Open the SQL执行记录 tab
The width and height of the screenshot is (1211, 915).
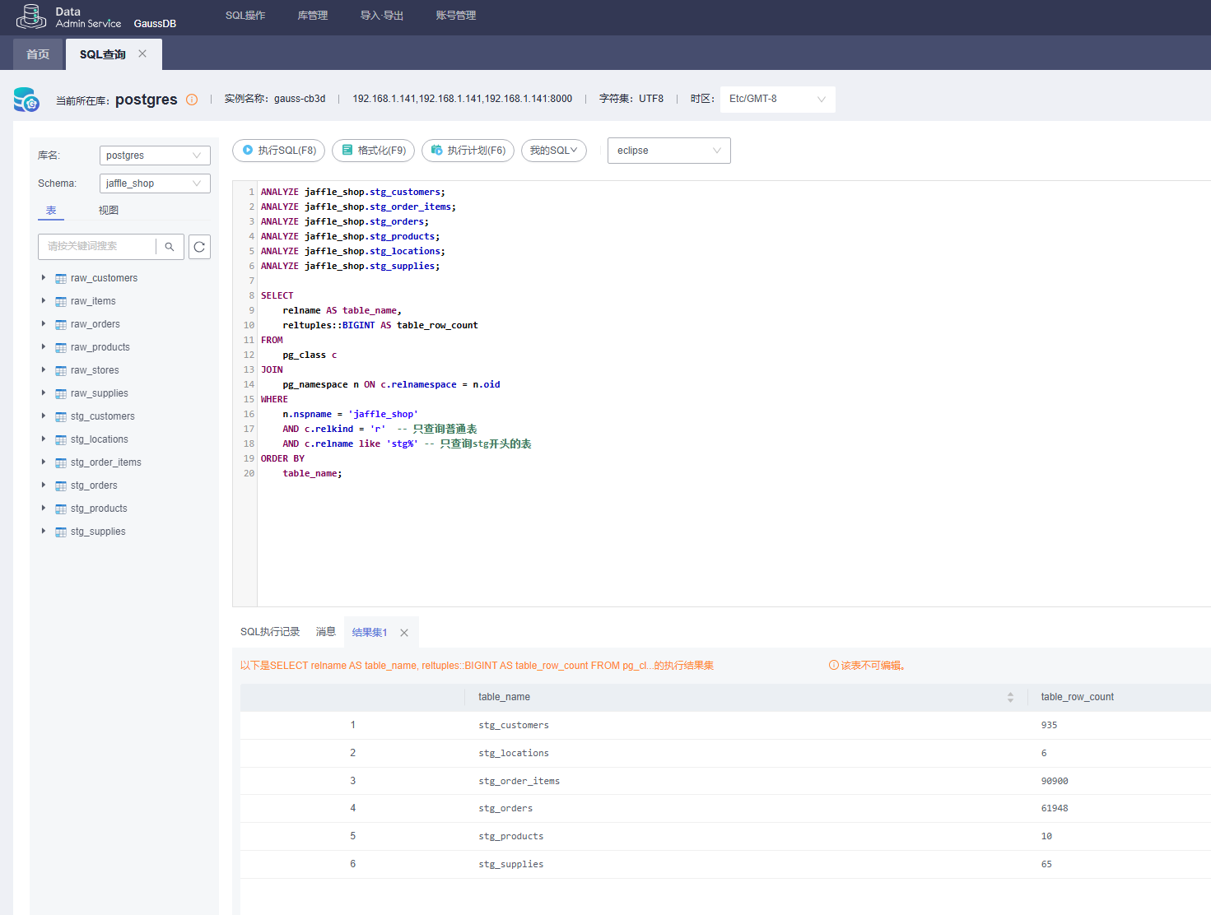click(270, 632)
